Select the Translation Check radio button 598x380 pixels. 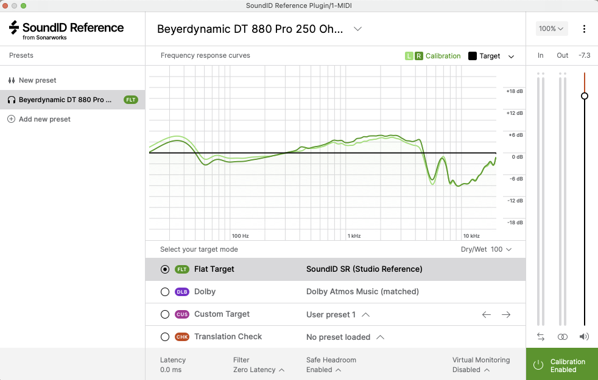click(x=165, y=337)
